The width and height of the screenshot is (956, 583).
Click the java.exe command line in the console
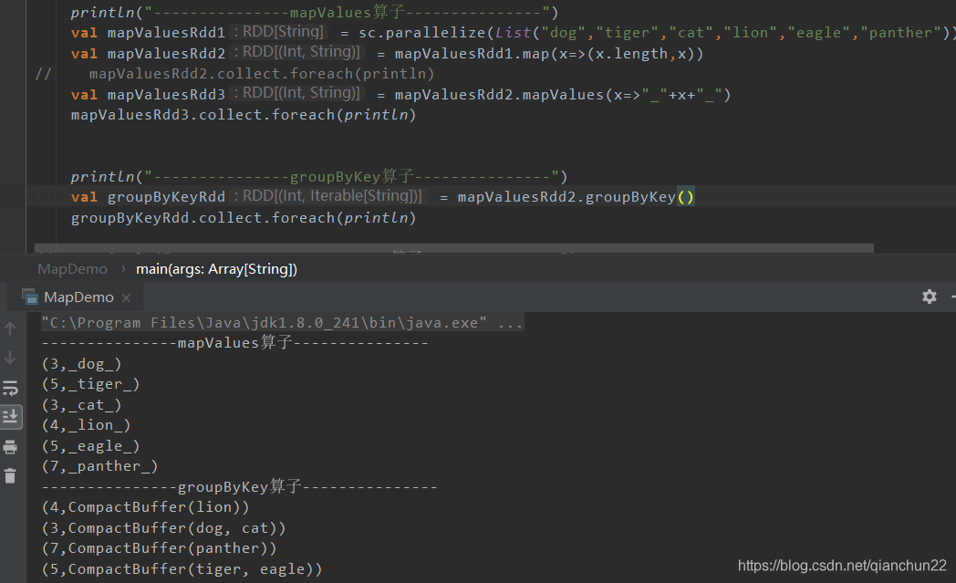pos(282,323)
